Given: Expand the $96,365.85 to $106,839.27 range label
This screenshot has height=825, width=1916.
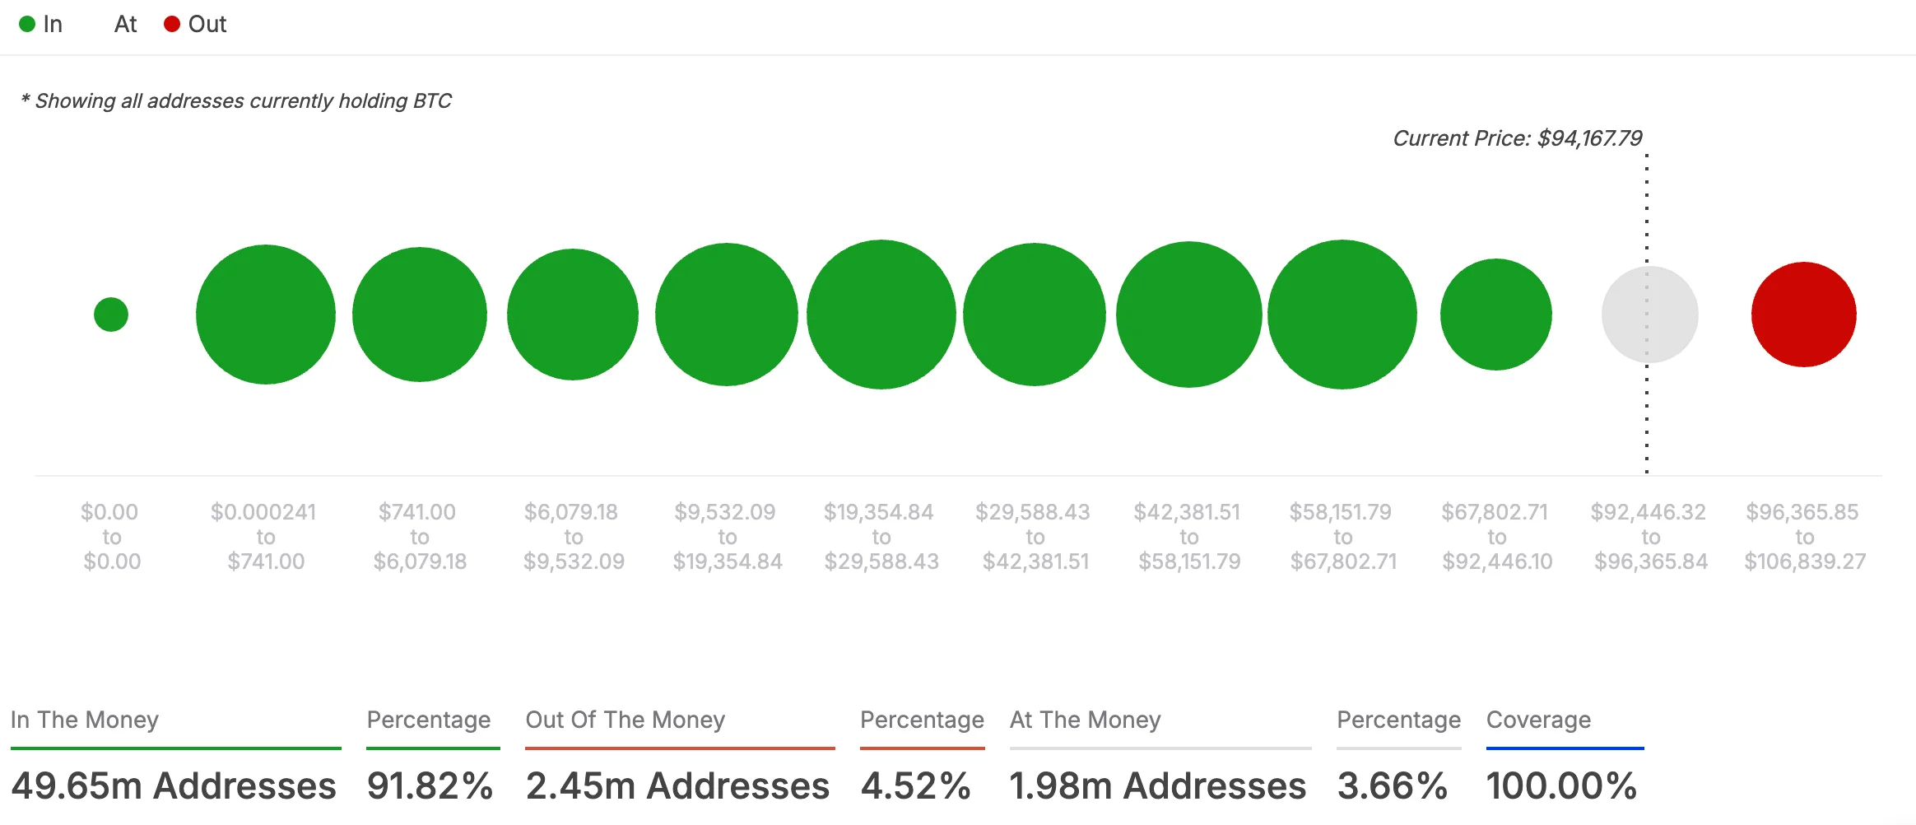Looking at the screenshot, I should pyautogui.click(x=1803, y=536).
